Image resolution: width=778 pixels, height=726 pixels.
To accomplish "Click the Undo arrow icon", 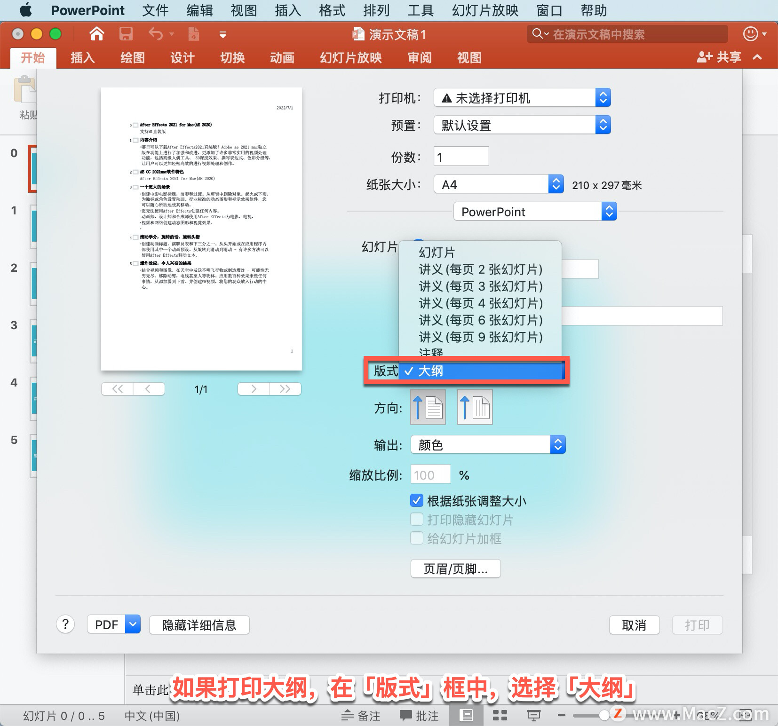I will point(156,34).
